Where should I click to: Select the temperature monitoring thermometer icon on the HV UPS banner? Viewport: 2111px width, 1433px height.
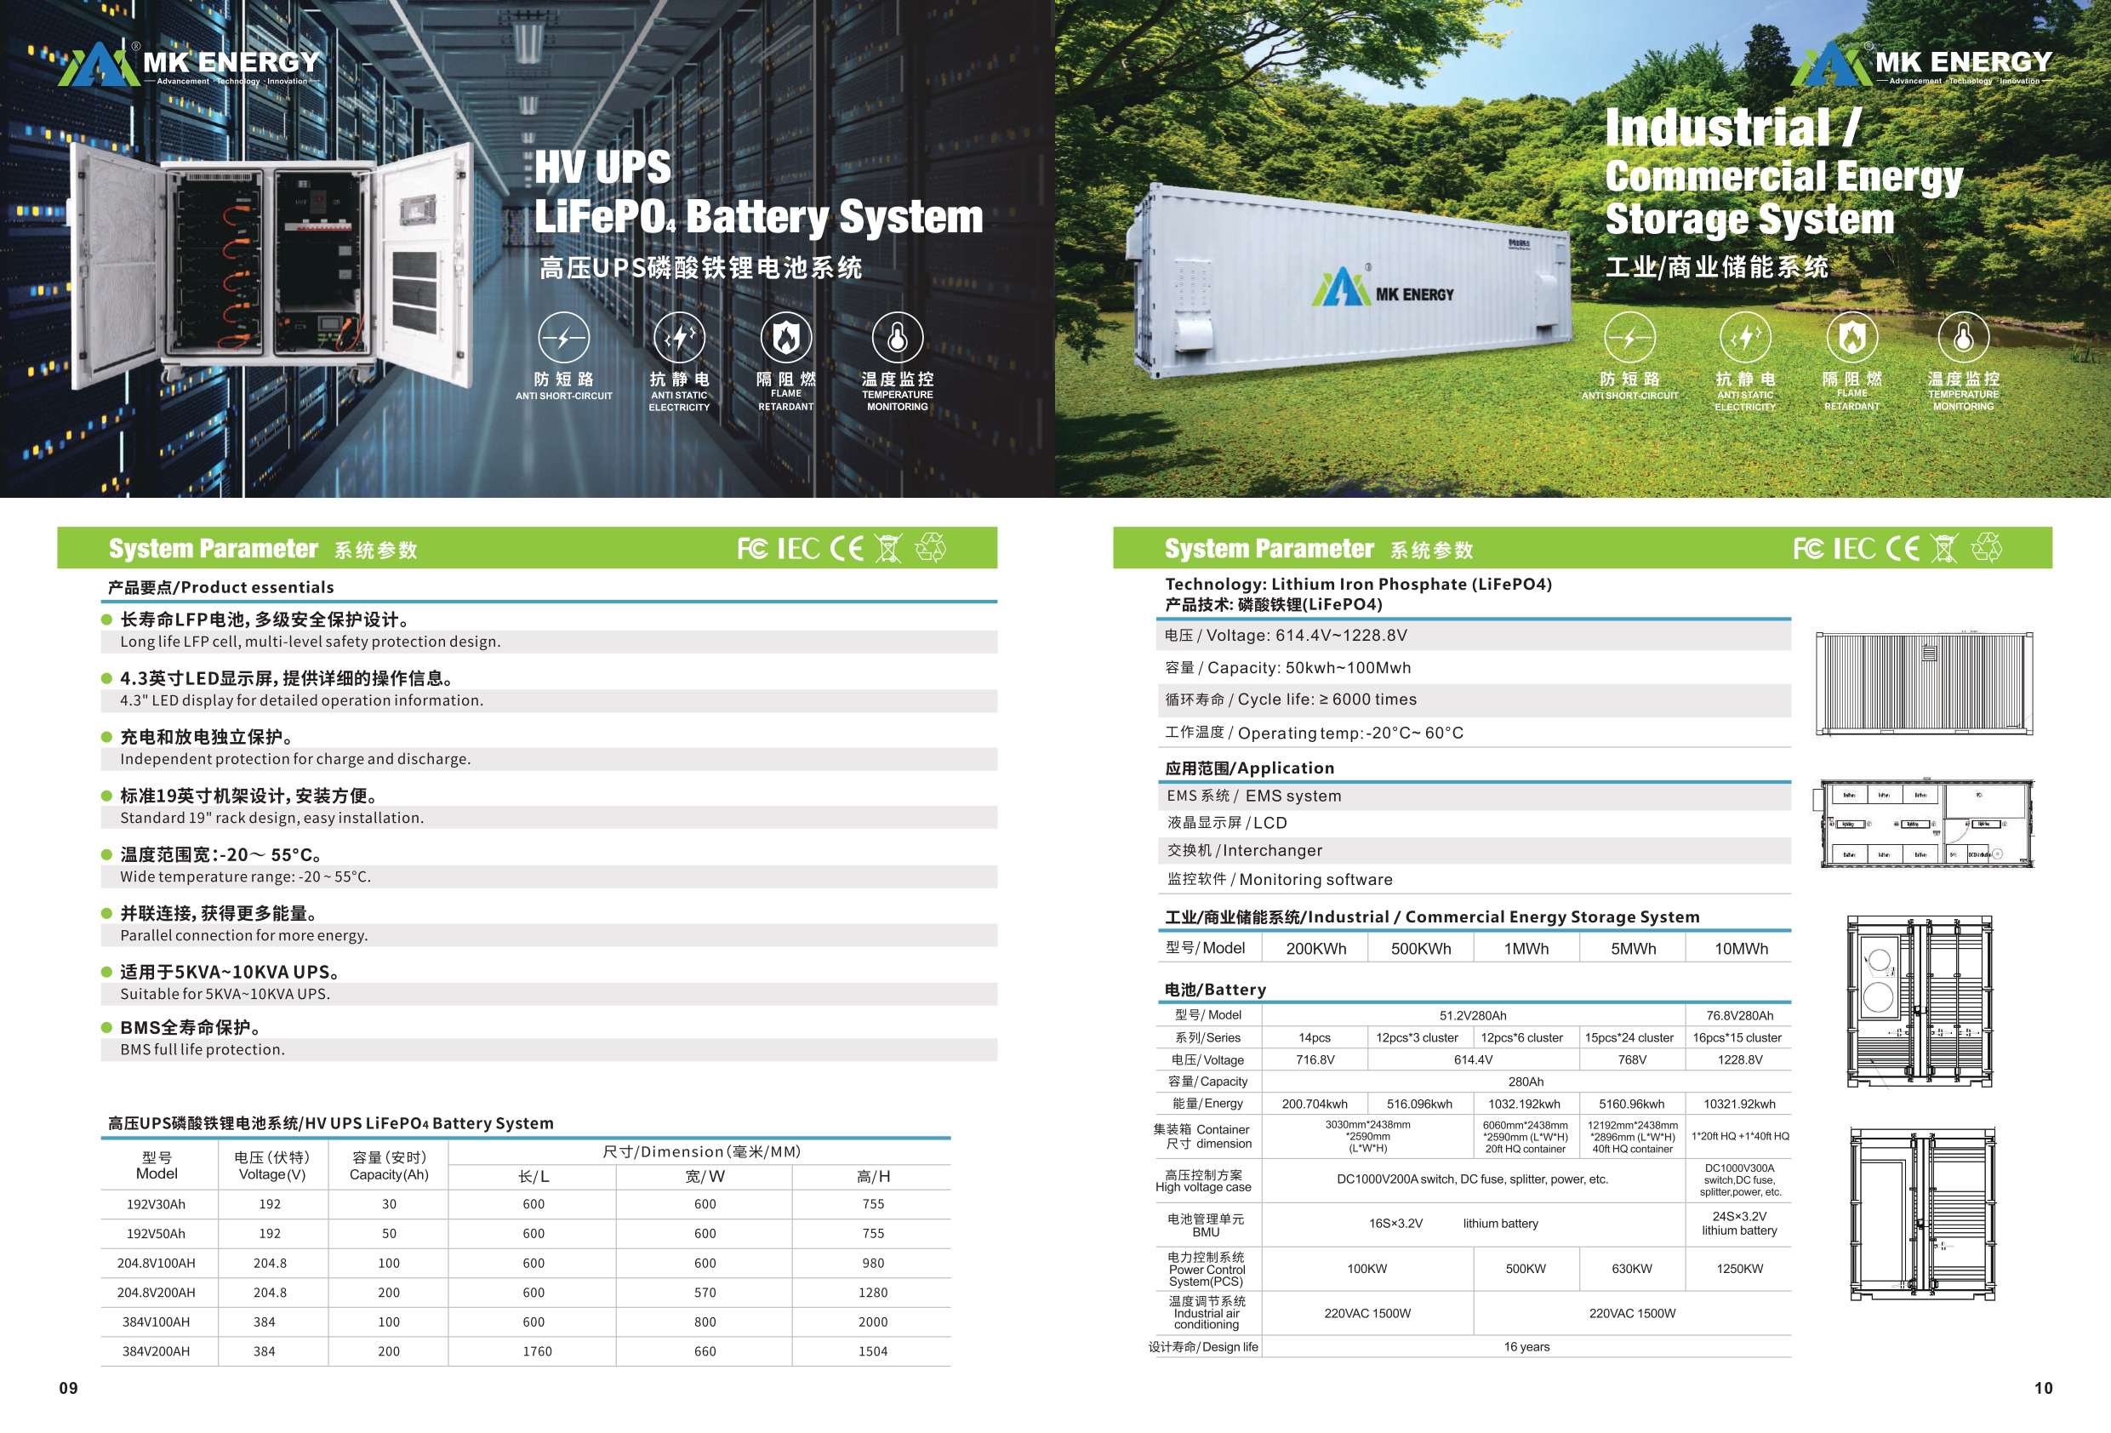[x=898, y=338]
